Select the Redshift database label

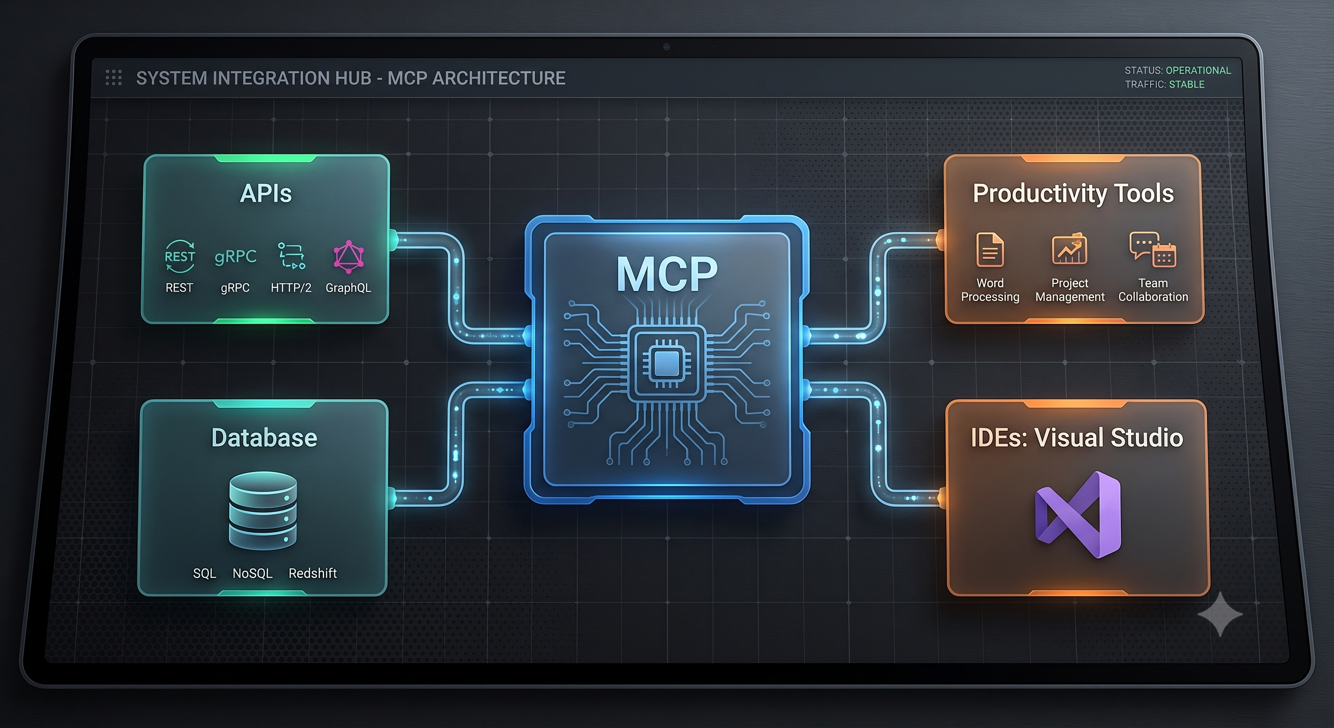tap(312, 573)
